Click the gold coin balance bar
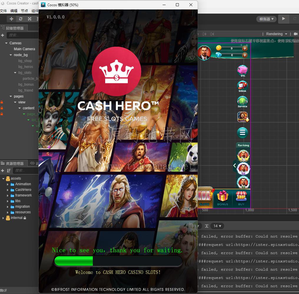This screenshot has height=294, width=299. (232, 48)
